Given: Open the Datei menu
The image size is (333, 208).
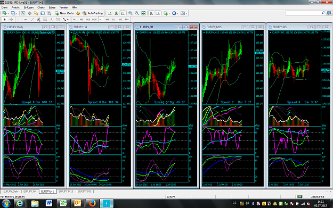Looking at the screenshot, I should click(x=4, y=7).
